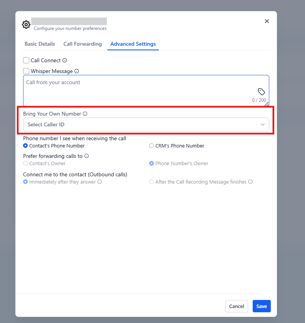
Task: Click the info icon beside Whisper Message
Action: (77, 71)
